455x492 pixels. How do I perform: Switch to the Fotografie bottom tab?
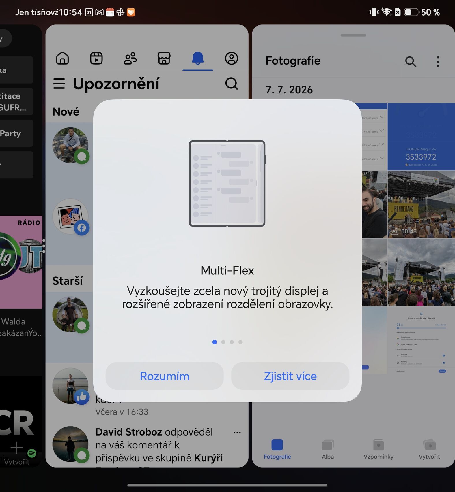pyautogui.click(x=277, y=449)
